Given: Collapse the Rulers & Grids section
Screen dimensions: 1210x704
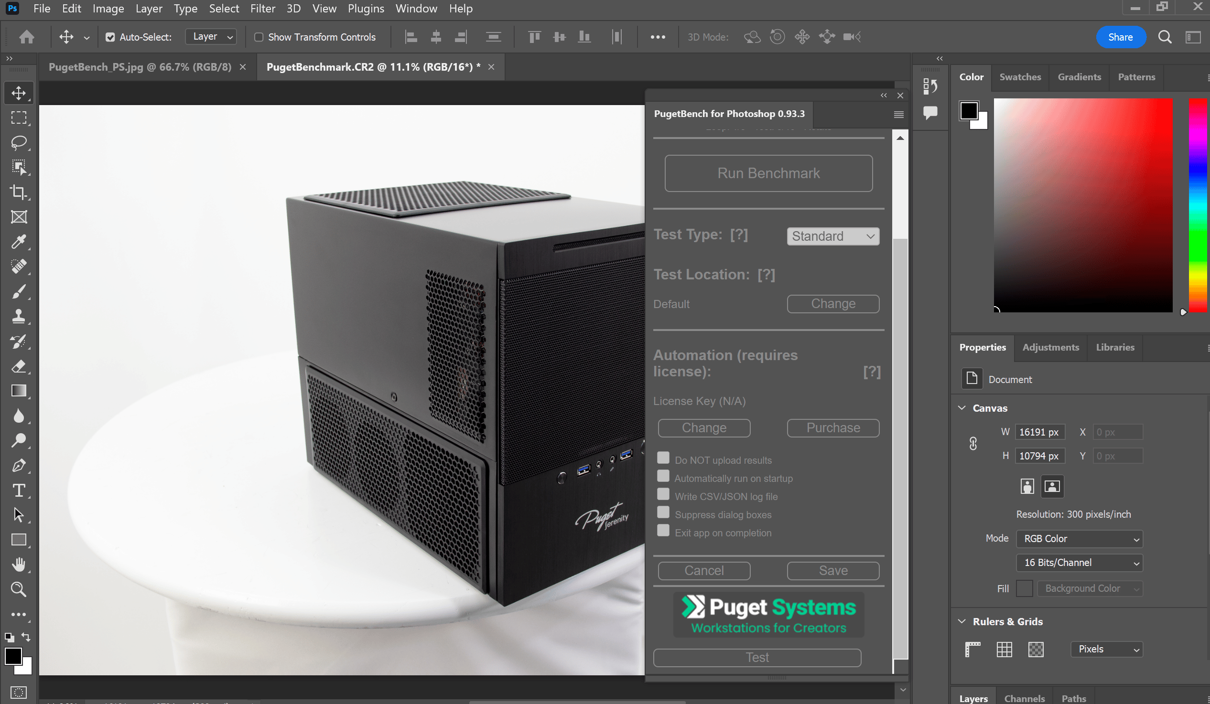Looking at the screenshot, I should point(962,621).
